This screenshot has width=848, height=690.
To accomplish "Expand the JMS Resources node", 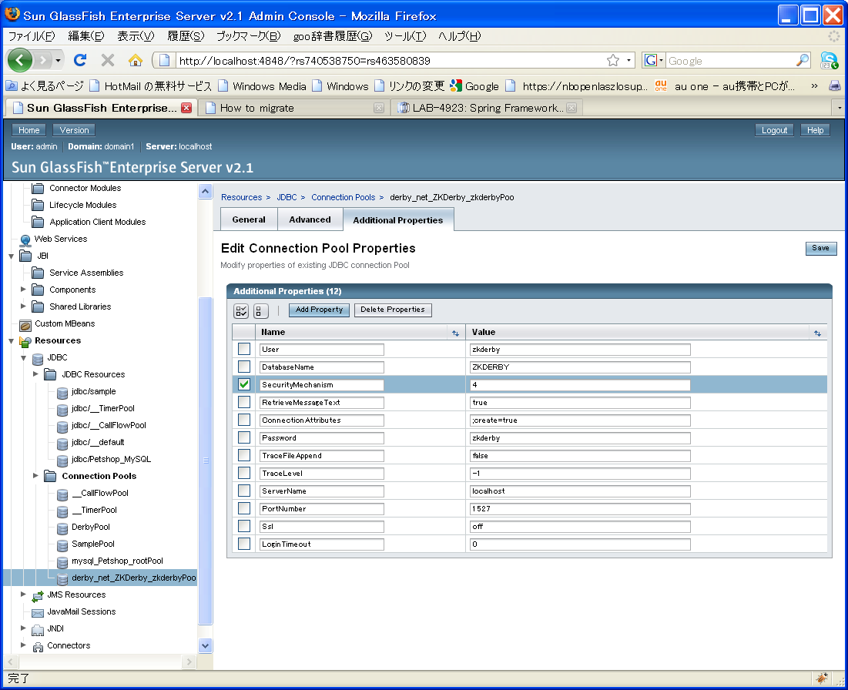I will [23, 595].
